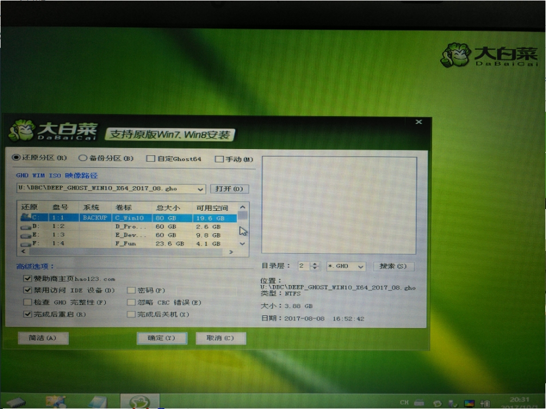This screenshot has height=409, width=546.
Task: Click the E_Dev... volume label cell
Action: (x=130, y=235)
